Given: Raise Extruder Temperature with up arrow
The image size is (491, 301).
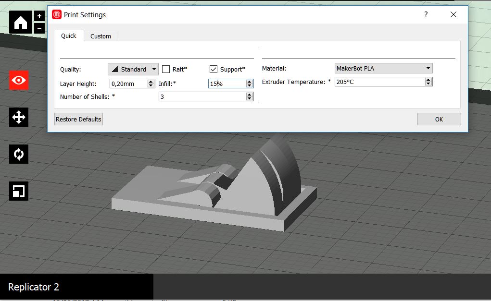Looking at the screenshot, I should pos(428,80).
